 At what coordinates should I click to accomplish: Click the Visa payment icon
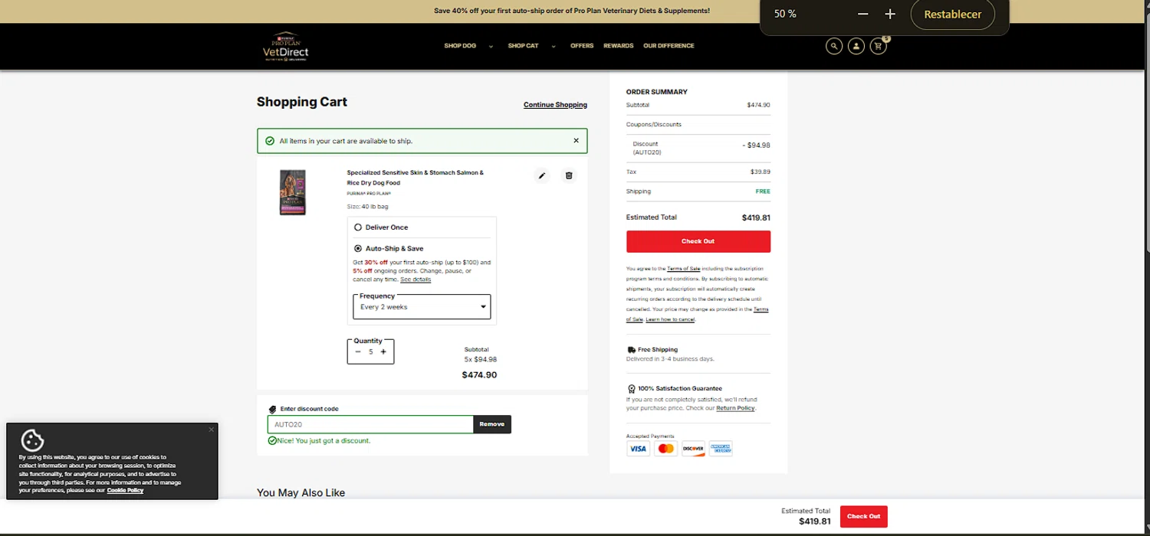point(638,449)
